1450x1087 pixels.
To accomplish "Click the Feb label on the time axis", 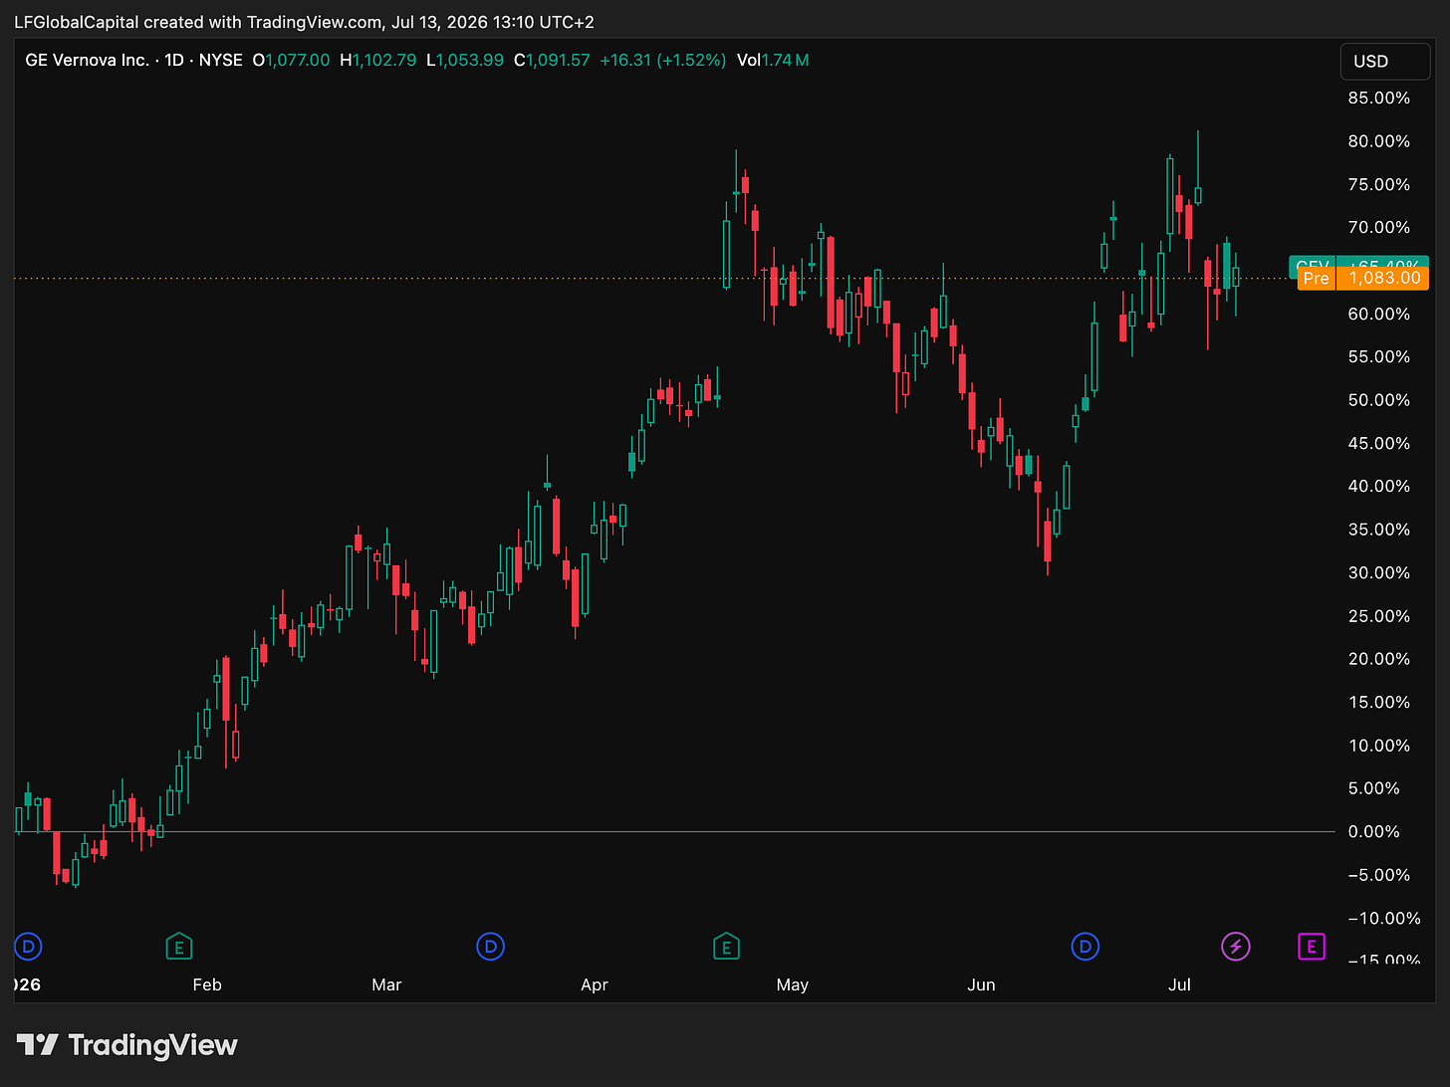I will pyautogui.click(x=207, y=984).
